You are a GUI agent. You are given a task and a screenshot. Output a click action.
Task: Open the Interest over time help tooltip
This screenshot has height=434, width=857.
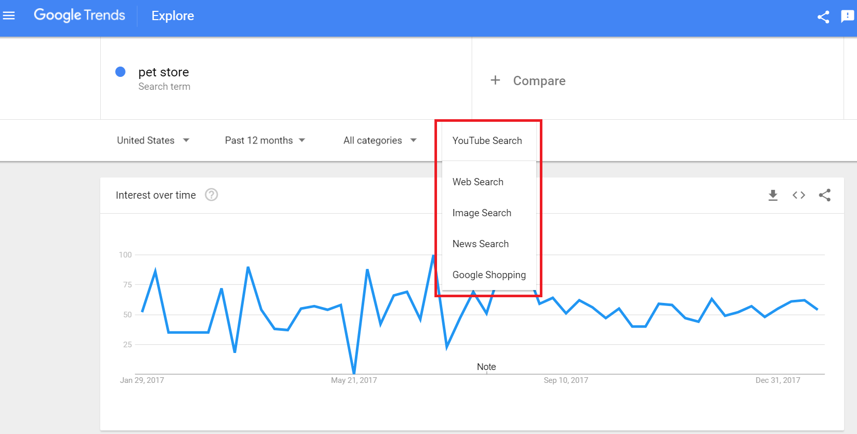[211, 195]
